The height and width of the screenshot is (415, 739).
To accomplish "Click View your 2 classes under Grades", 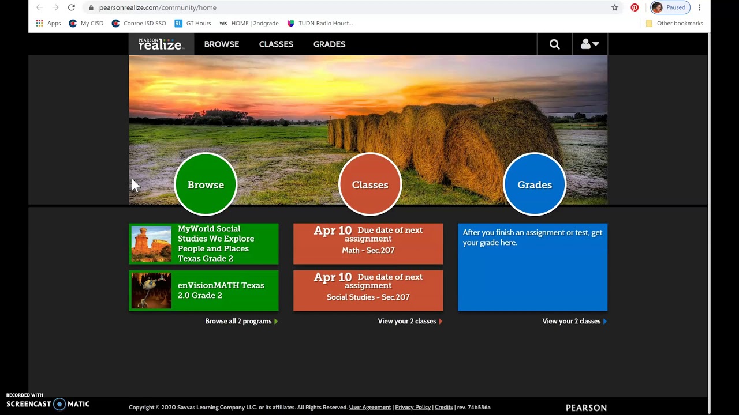I will coord(574,321).
